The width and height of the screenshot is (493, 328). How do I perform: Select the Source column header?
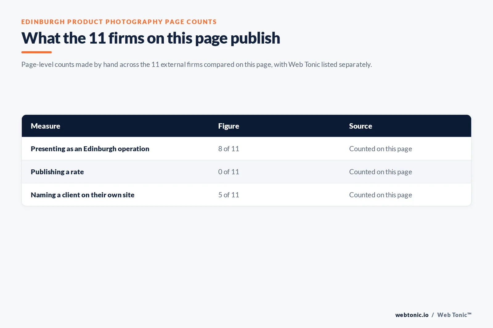(361, 126)
